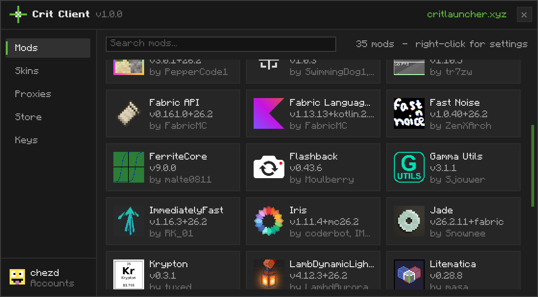Click the ImmediatelyFast arrow icon

pos(129,221)
